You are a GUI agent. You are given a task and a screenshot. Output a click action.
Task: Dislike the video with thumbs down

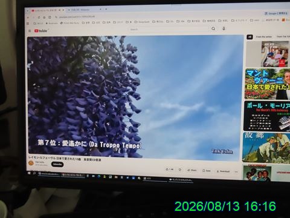(180, 170)
